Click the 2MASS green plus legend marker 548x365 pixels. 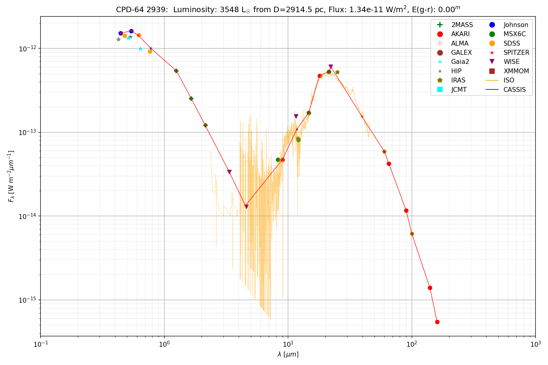point(440,25)
